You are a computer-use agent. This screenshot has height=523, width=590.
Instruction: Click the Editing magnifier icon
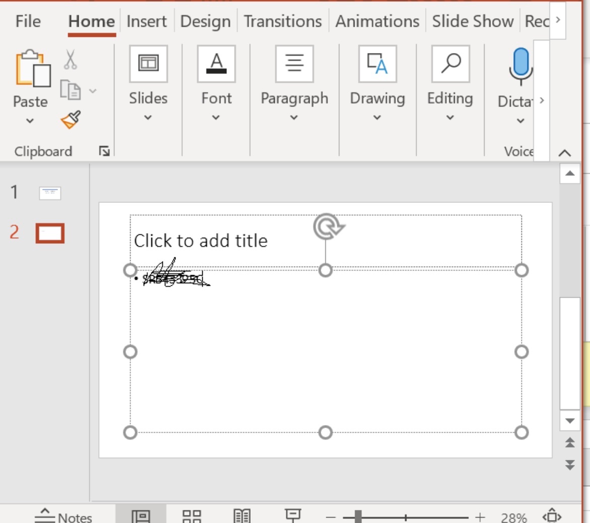pyautogui.click(x=450, y=63)
